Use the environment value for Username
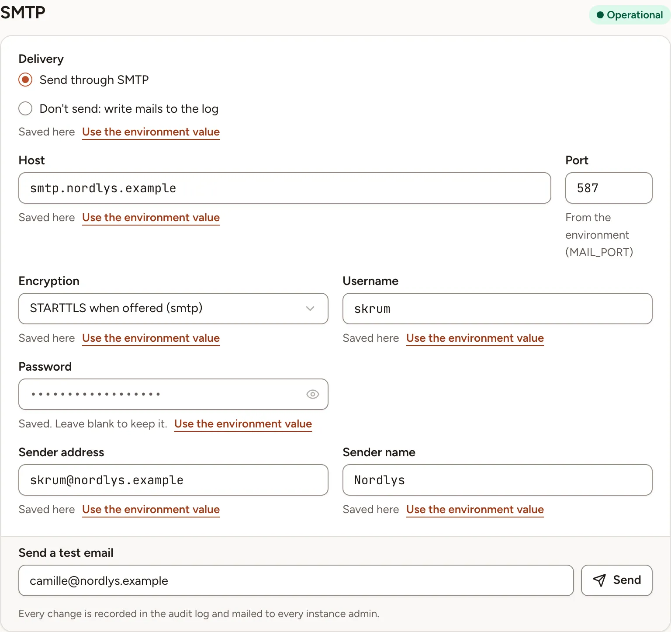The width and height of the screenshot is (671, 632). point(475,338)
